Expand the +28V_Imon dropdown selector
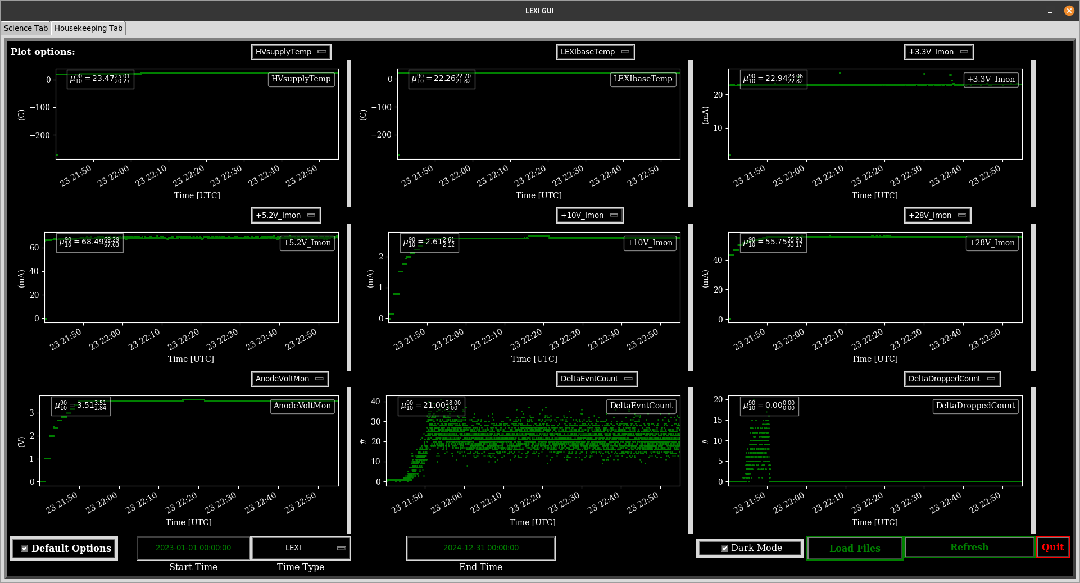1080x583 pixels. (x=937, y=215)
